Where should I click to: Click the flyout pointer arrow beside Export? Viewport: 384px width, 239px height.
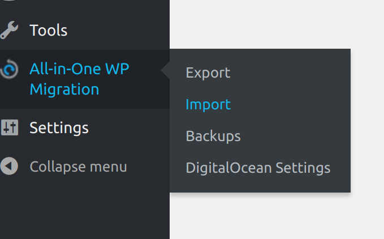tap(165, 70)
